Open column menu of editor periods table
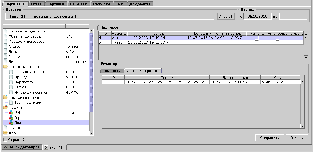313x152 pixels. coord(302,78)
